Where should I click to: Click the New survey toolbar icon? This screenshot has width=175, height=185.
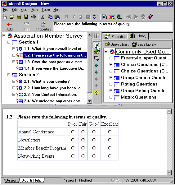[x=5, y=17]
